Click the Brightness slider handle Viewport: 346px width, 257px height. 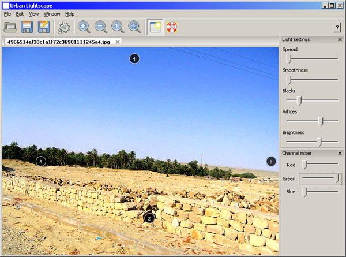click(319, 141)
